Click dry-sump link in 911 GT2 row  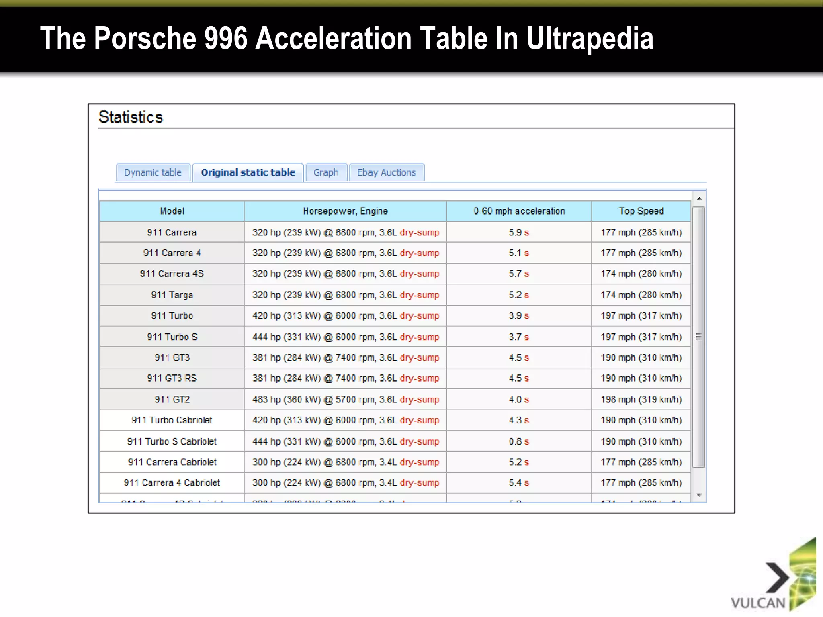point(419,400)
